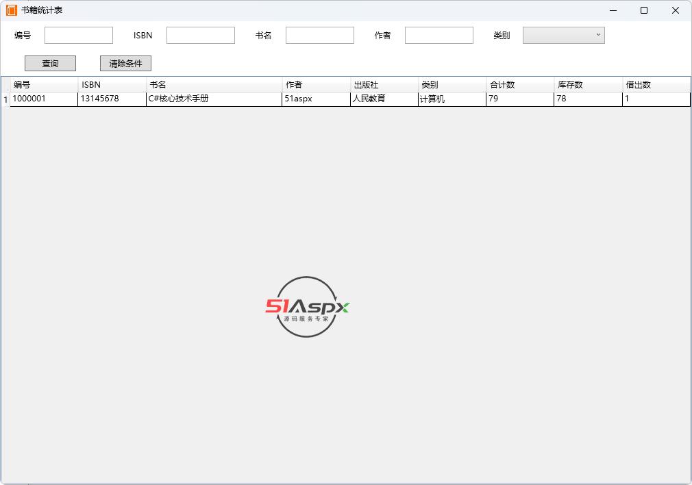Select the stock count cell 78
The width and height of the screenshot is (692, 485).
(588, 99)
